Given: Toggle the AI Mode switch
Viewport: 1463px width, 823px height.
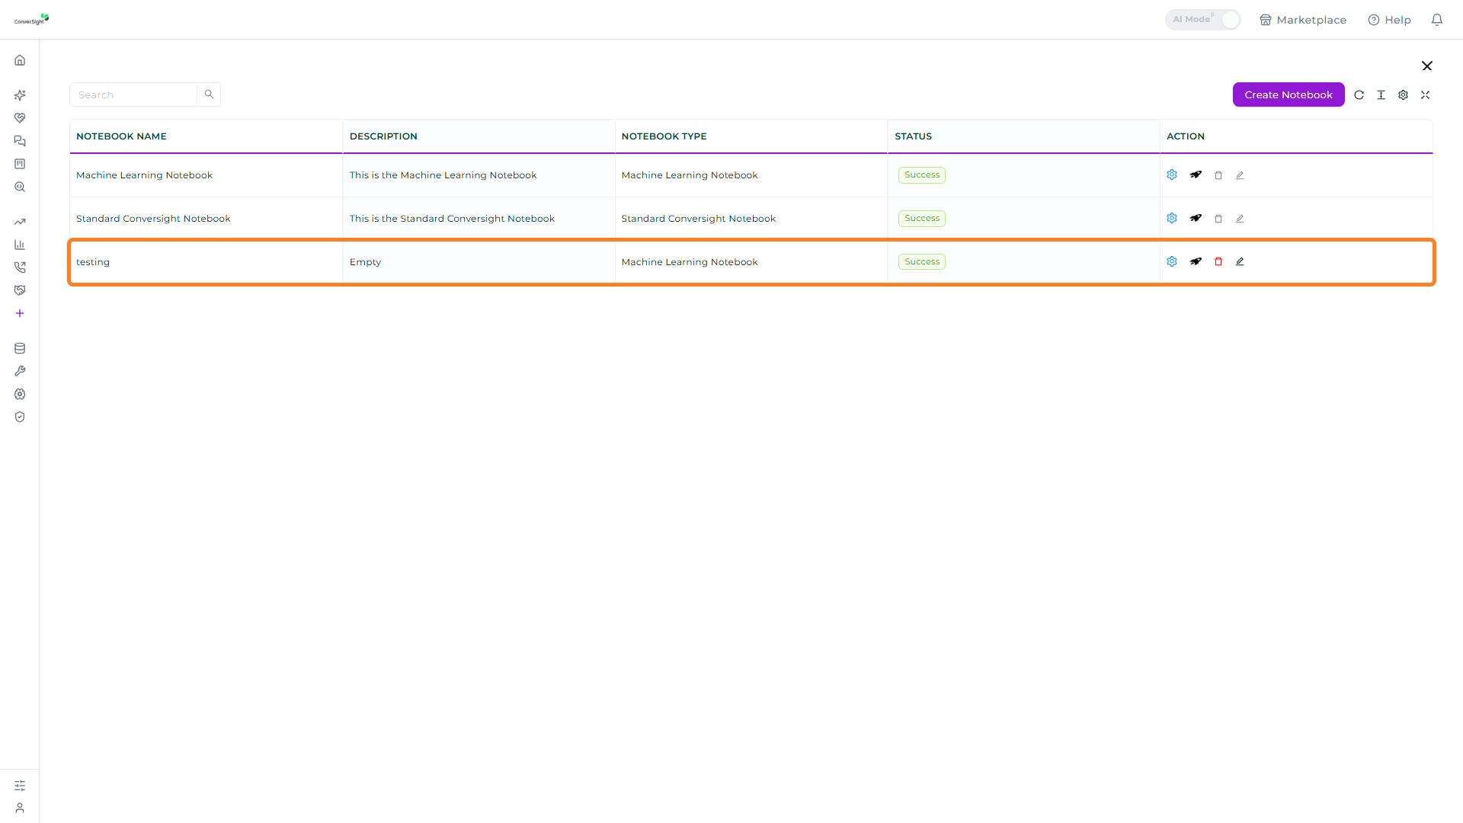Looking at the screenshot, I should [x=1202, y=20].
